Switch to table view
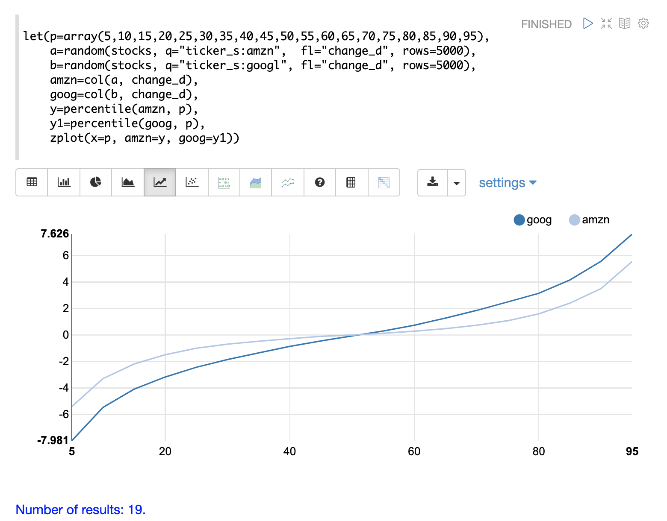The image size is (667, 521). click(x=32, y=182)
